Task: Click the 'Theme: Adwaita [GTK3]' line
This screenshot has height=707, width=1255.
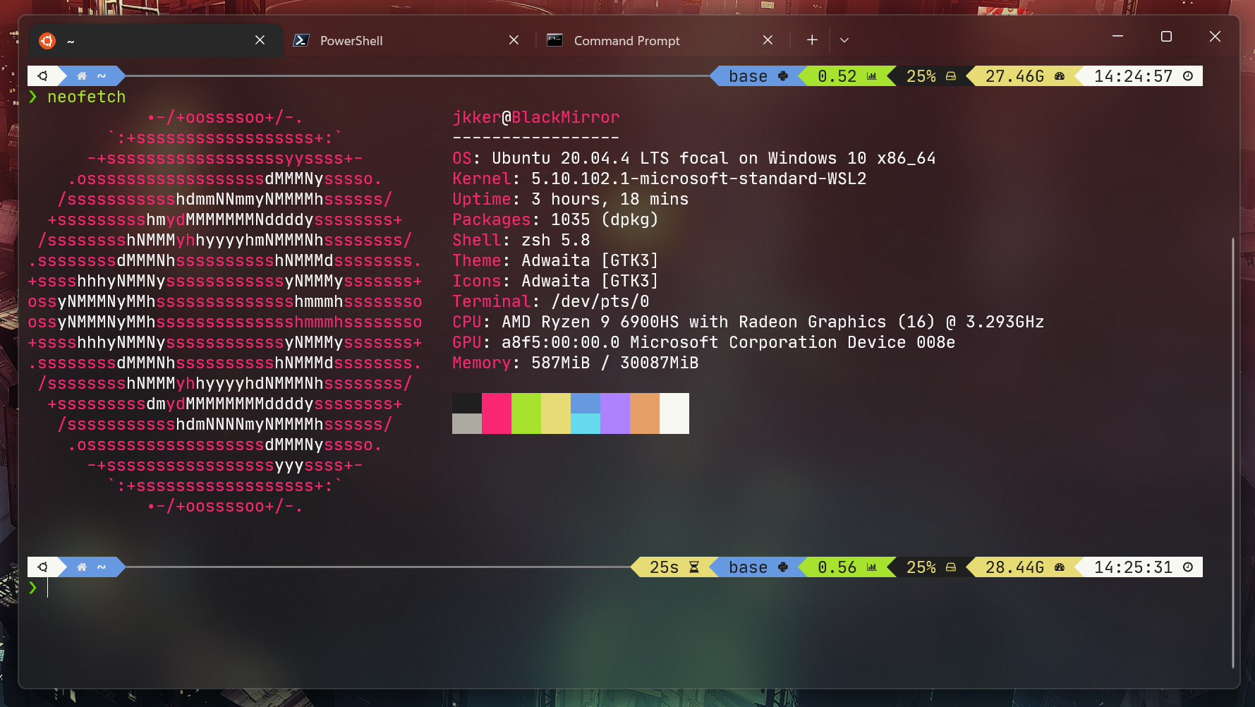Action: coord(555,260)
